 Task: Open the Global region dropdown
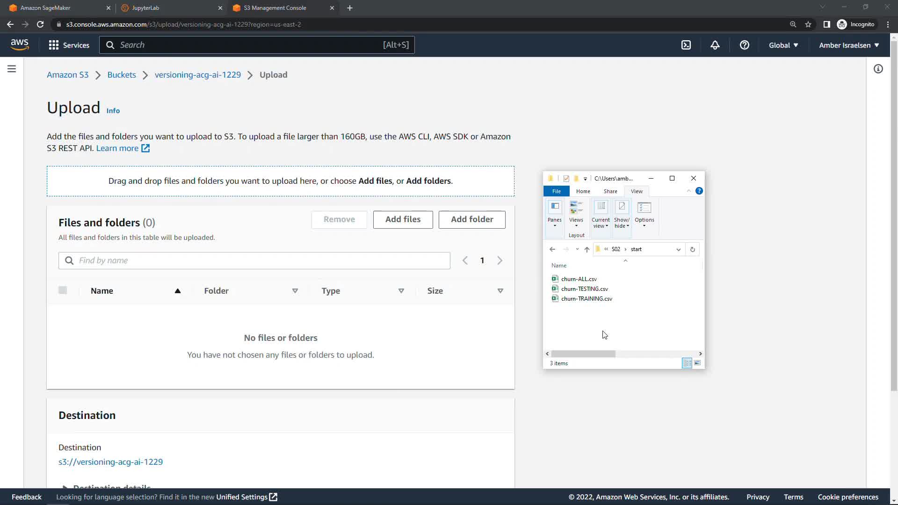tap(783, 45)
